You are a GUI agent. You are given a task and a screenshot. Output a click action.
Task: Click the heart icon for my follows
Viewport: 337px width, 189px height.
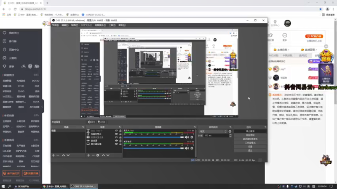coord(5,33)
